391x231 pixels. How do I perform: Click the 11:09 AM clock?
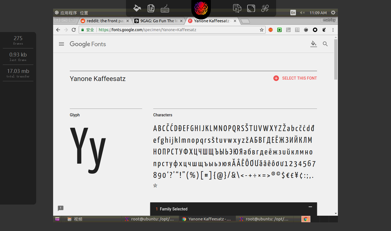pos(318,13)
